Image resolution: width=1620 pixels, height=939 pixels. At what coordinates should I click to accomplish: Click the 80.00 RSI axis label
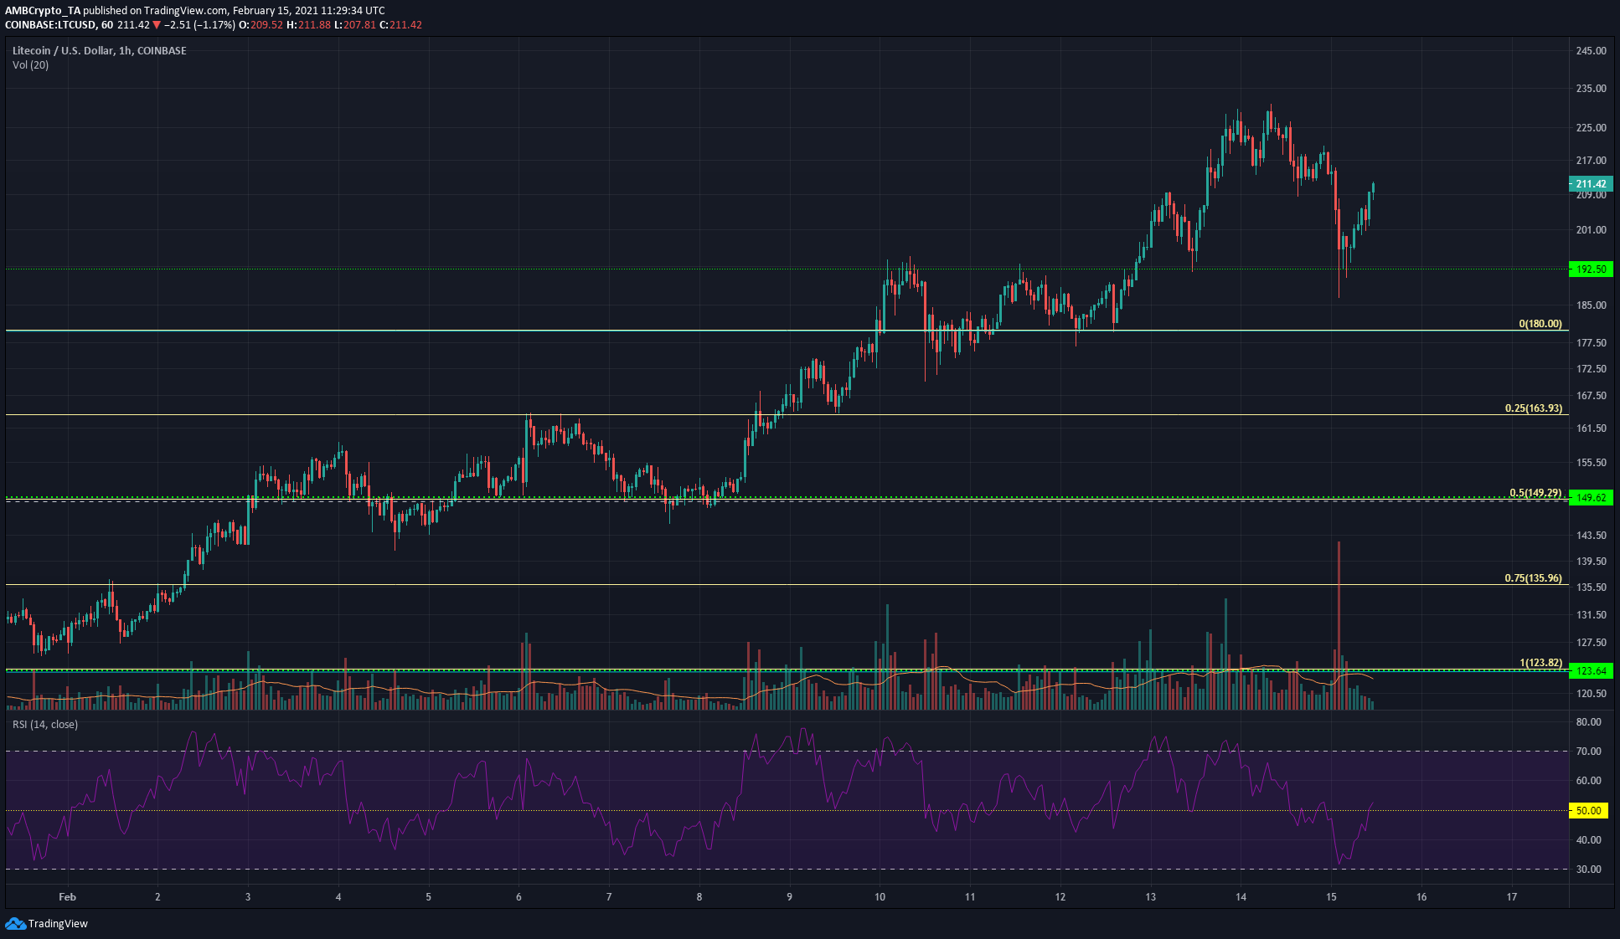[x=1588, y=722]
